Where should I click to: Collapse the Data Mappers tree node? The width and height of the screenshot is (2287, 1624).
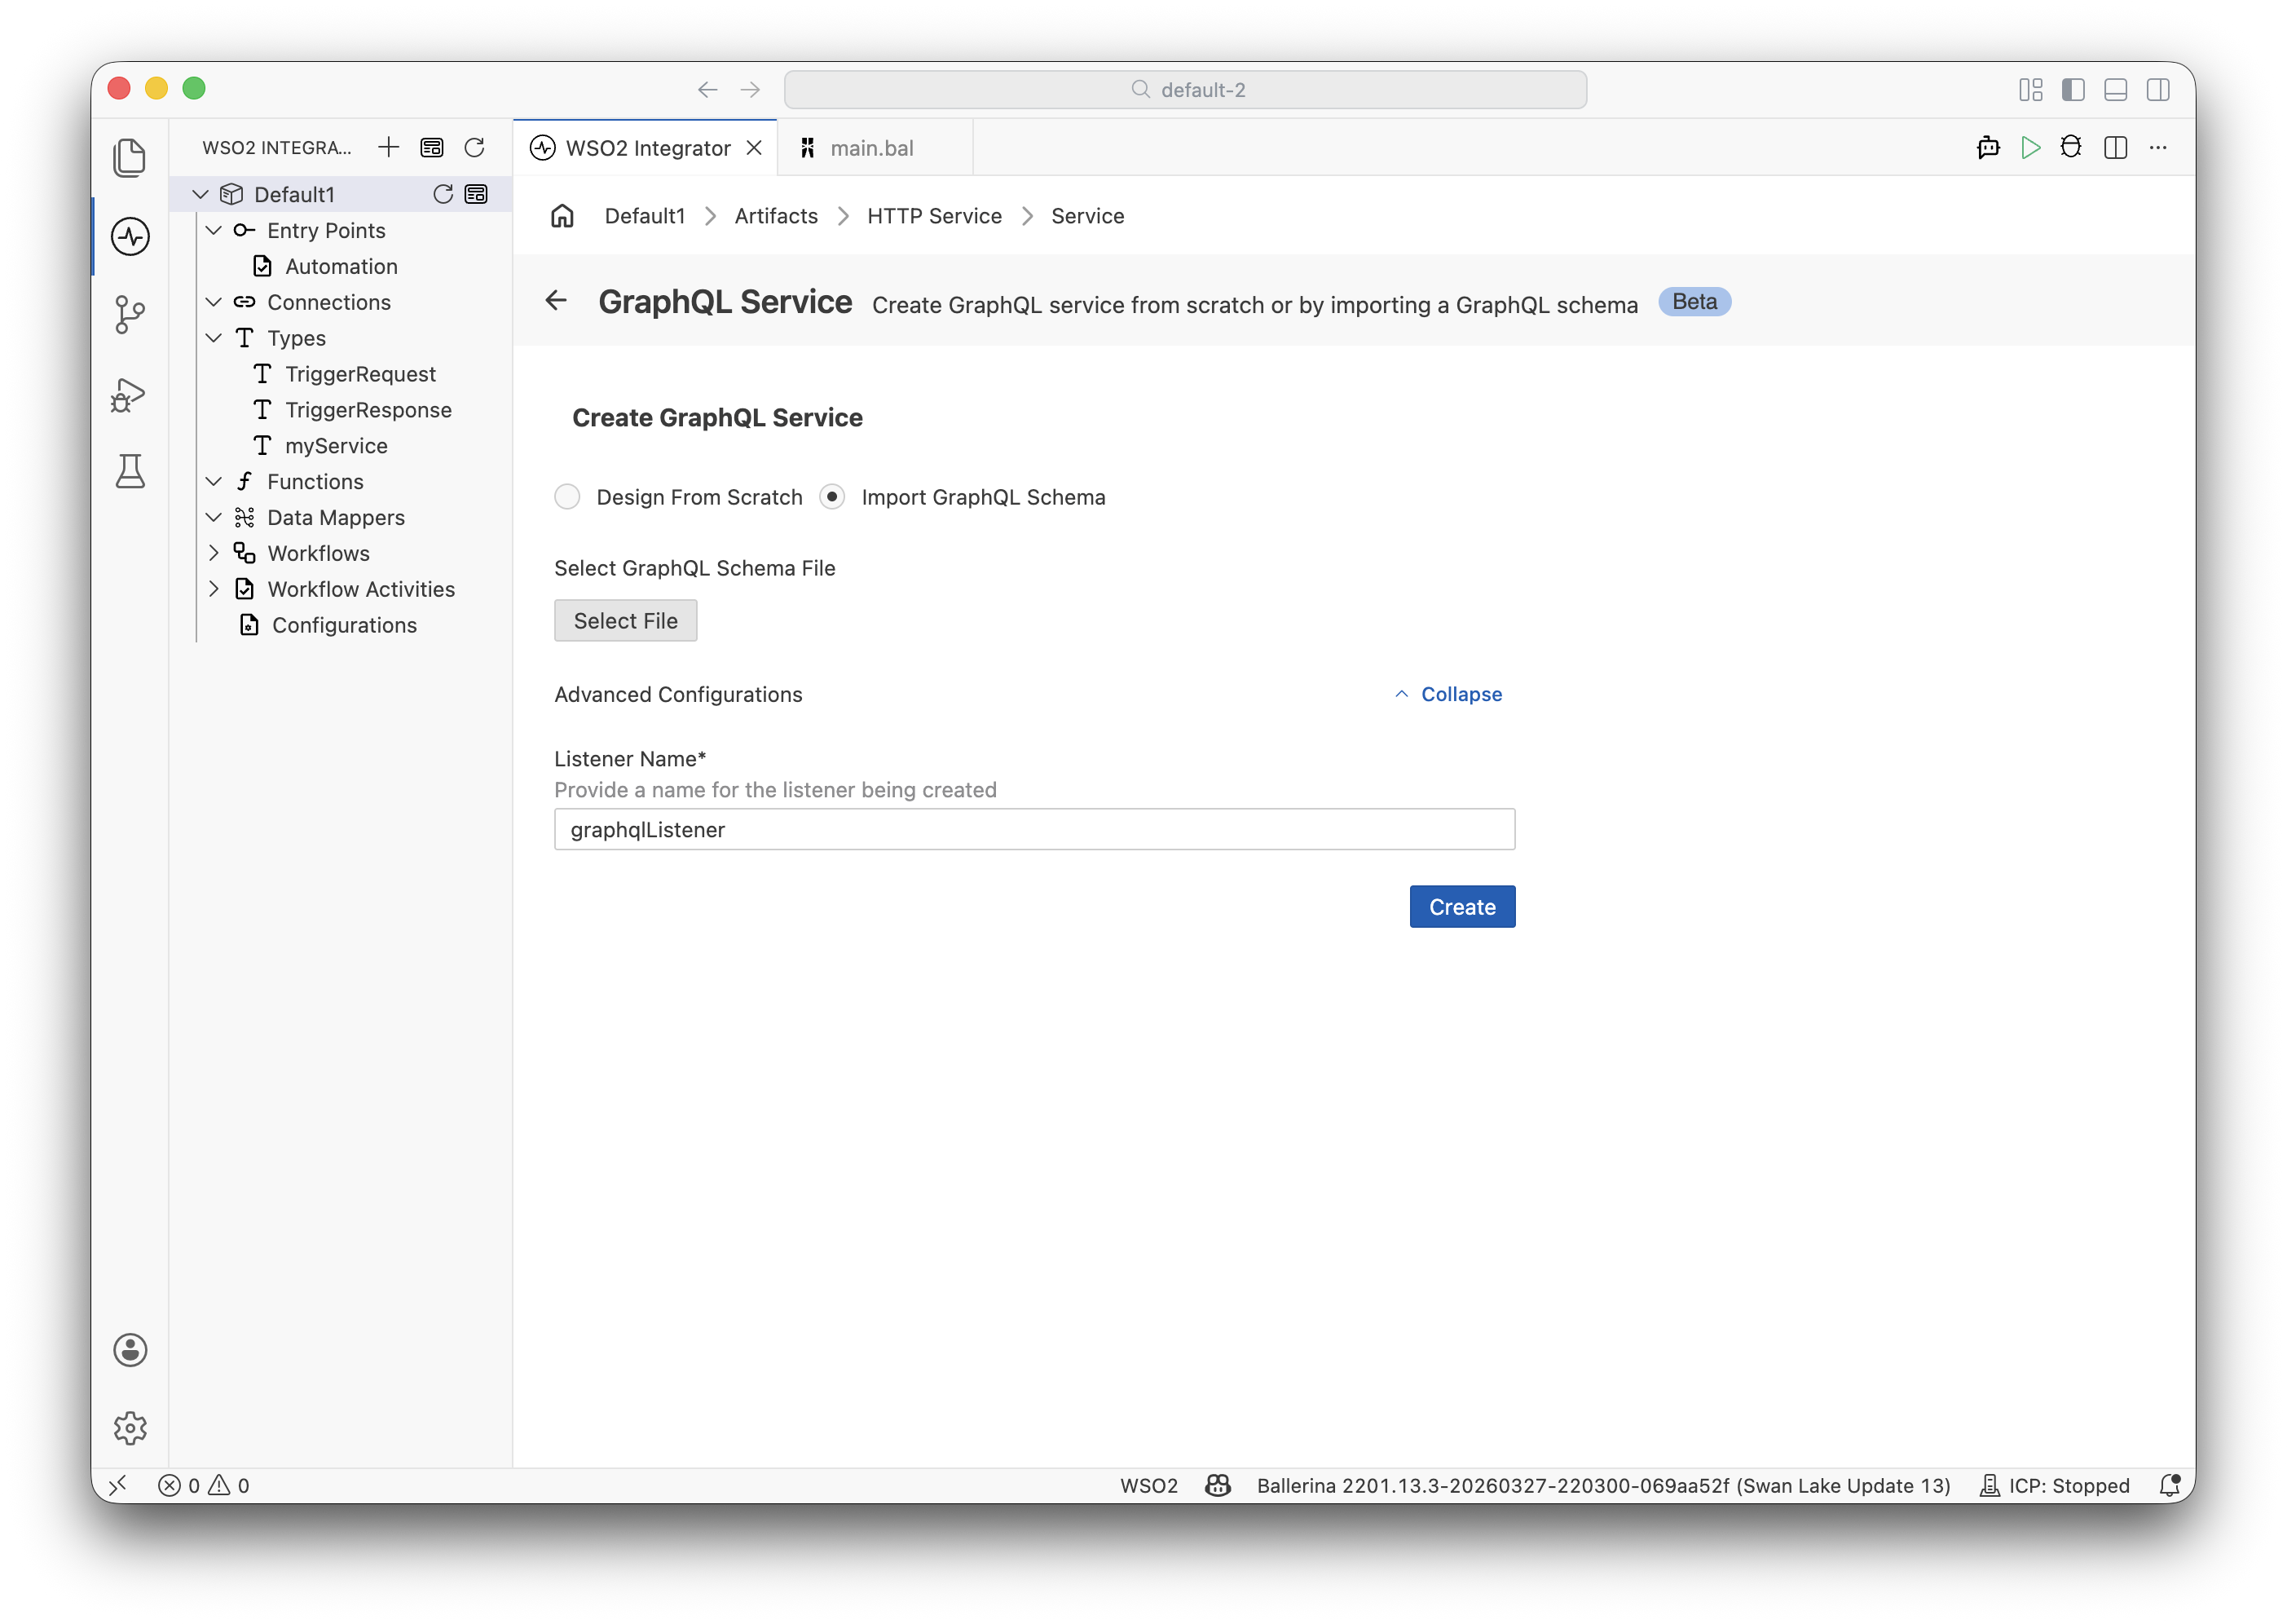[214, 517]
